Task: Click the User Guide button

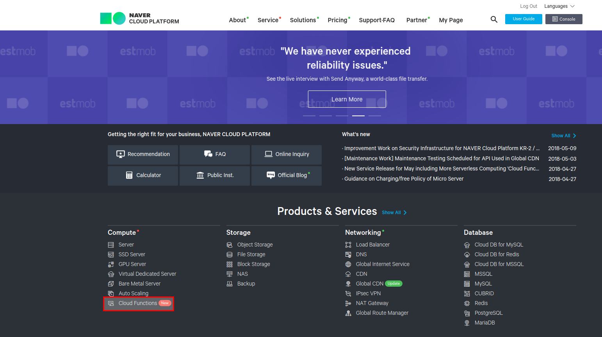Action: pyautogui.click(x=524, y=19)
